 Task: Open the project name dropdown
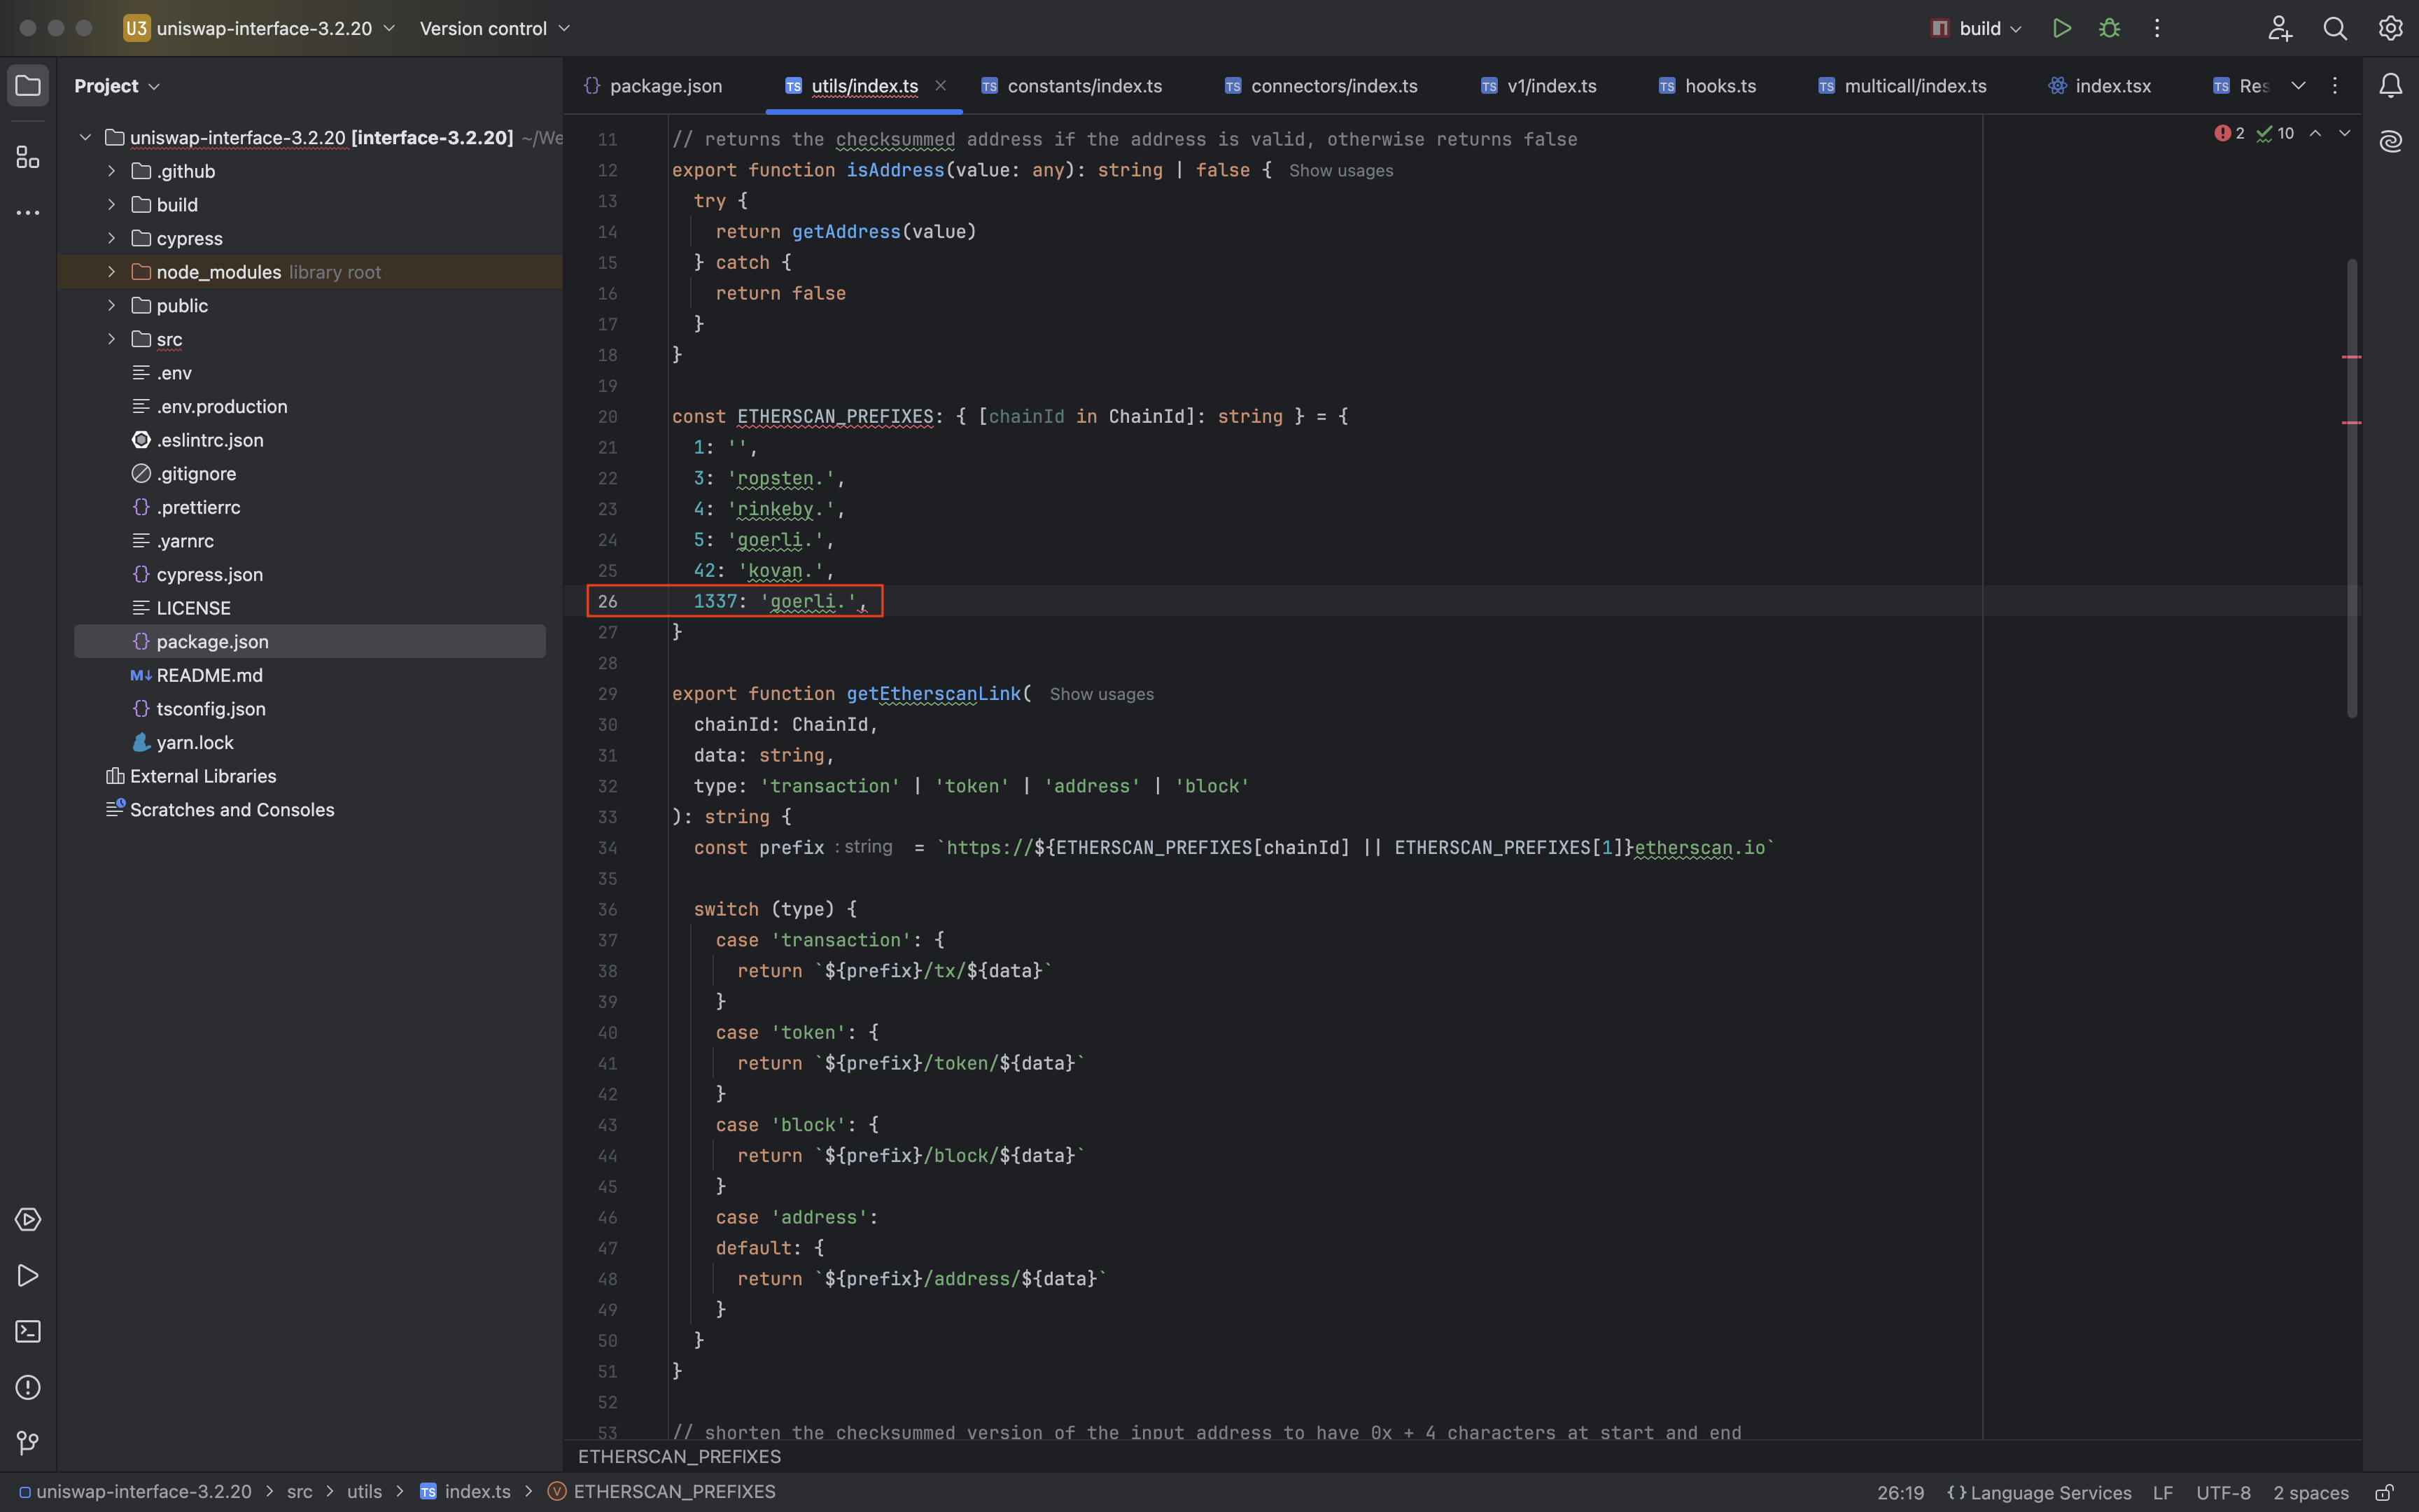point(259,28)
